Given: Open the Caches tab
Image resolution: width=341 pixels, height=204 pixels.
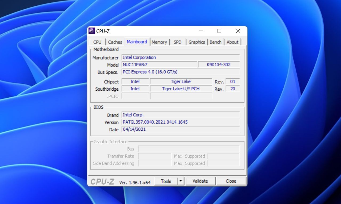Looking at the screenshot, I should (115, 42).
